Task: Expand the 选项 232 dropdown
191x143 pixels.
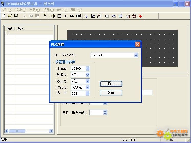Action: (x=87, y=94)
